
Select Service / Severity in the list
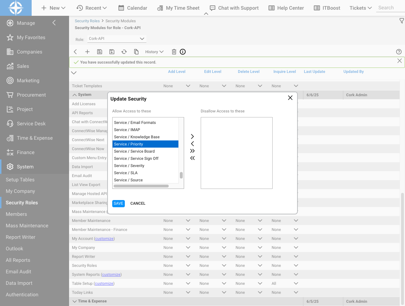[145, 166]
